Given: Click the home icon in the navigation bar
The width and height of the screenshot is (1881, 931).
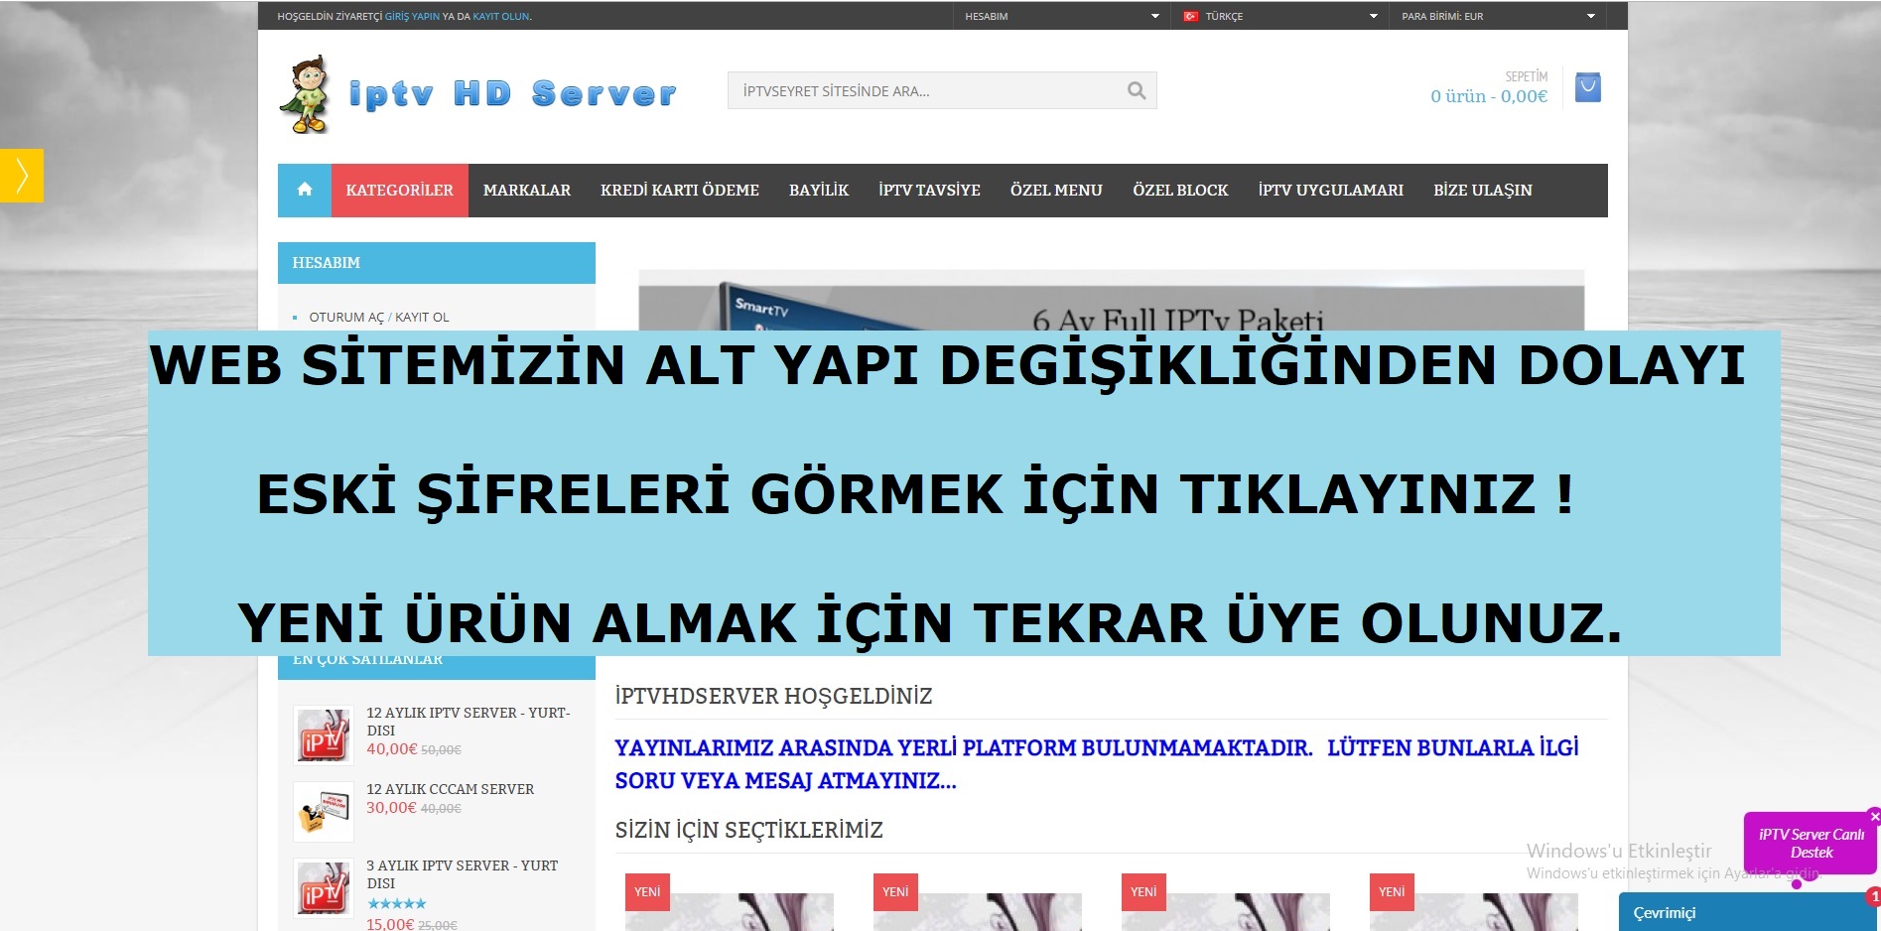Looking at the screenshot, I should (x=304, y=190).
